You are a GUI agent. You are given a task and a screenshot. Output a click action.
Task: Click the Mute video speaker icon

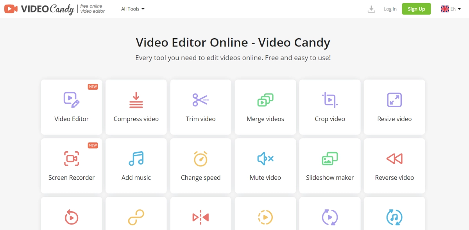(x=265, y=159)
